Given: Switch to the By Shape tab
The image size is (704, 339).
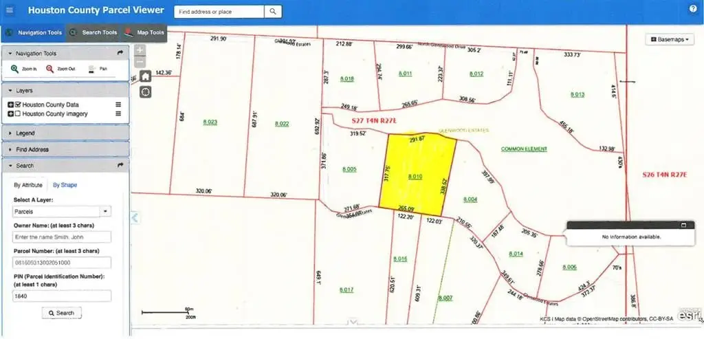Looking at the screenshot, I should pyautogui.click(x=65, y=185).
